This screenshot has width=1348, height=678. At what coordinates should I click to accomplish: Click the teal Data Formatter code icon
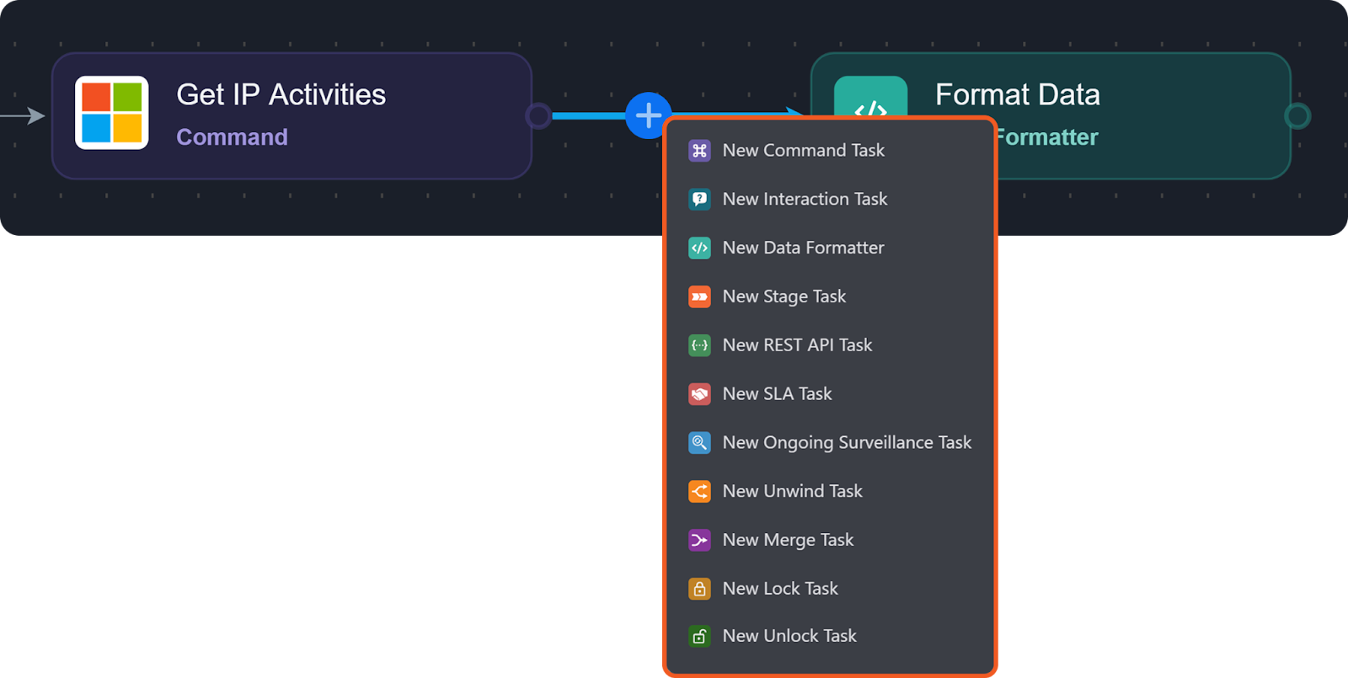[699, 248]
